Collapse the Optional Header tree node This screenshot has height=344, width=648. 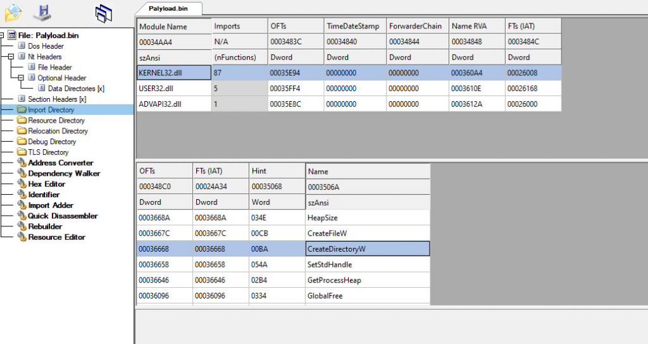(22, 78)
